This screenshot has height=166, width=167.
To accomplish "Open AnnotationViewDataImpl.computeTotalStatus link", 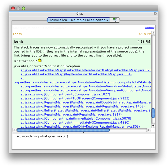I will click(x=82, y=82).
